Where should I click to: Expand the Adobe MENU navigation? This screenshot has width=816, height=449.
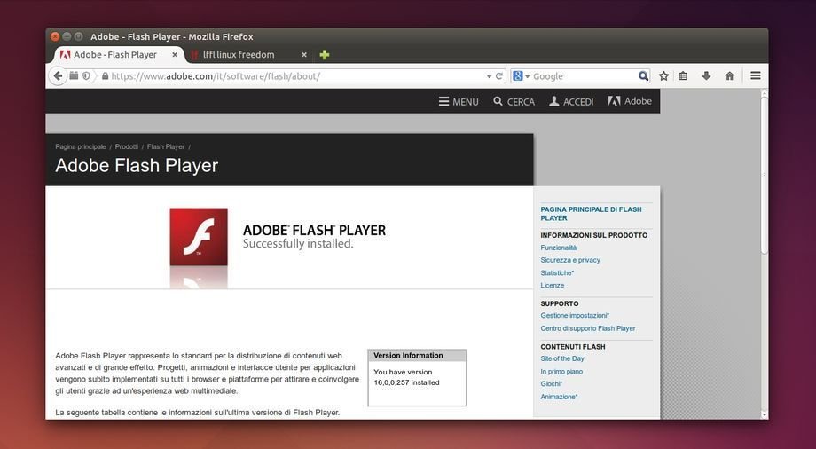point(459,102)
